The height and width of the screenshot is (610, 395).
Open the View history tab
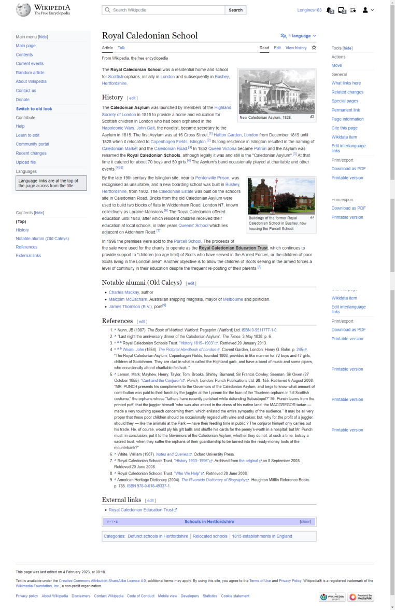point(296,48)
